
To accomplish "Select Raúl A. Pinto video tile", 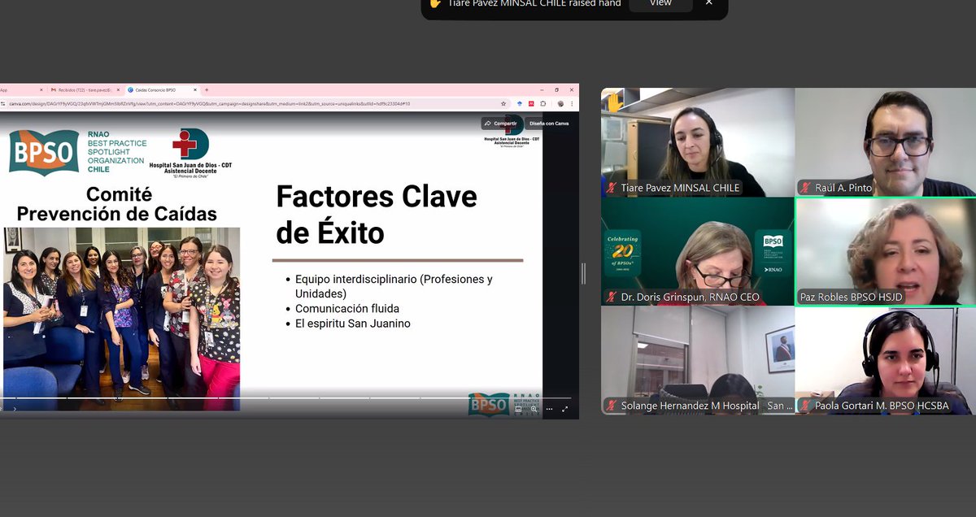I will (885, 142).
